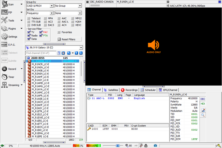Open dropdown arrow beside undo icon

pos(72,53)
